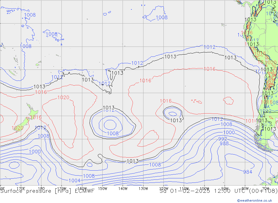Viewport: 278px width, 203px height.
Task: Click the 160W longitude axis label
Action: [x=82, y=188]
